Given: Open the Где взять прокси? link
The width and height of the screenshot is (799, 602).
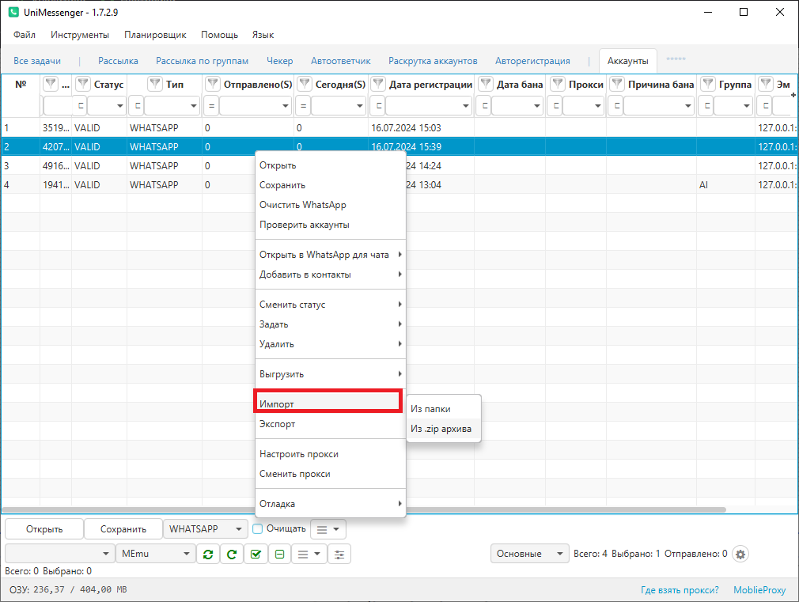Looking at the screenshot, I should click(x=680, y=590).
